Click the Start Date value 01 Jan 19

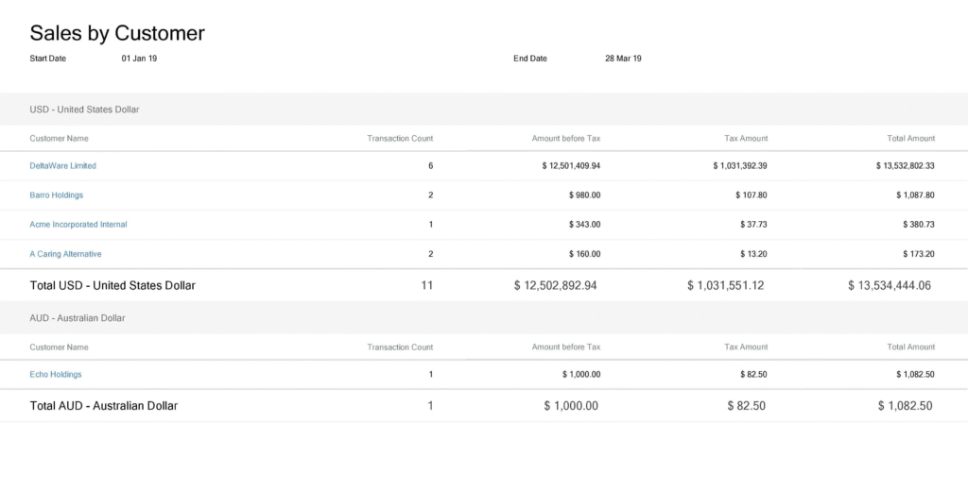139,59
